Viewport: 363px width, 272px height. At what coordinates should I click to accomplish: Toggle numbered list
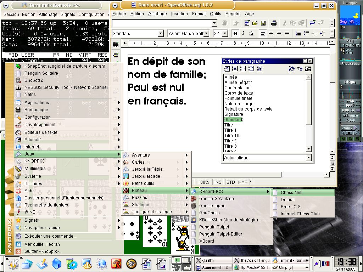[x=298, y=34]
